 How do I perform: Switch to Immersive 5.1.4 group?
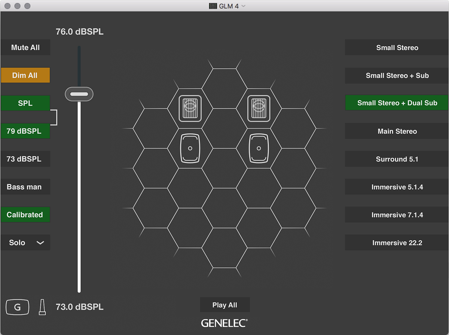[397, 187]
